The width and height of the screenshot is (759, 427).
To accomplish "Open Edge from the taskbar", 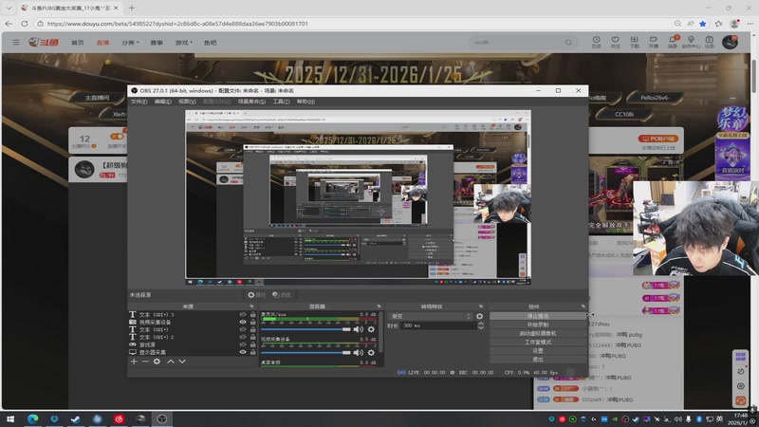I will click(32, 418).
